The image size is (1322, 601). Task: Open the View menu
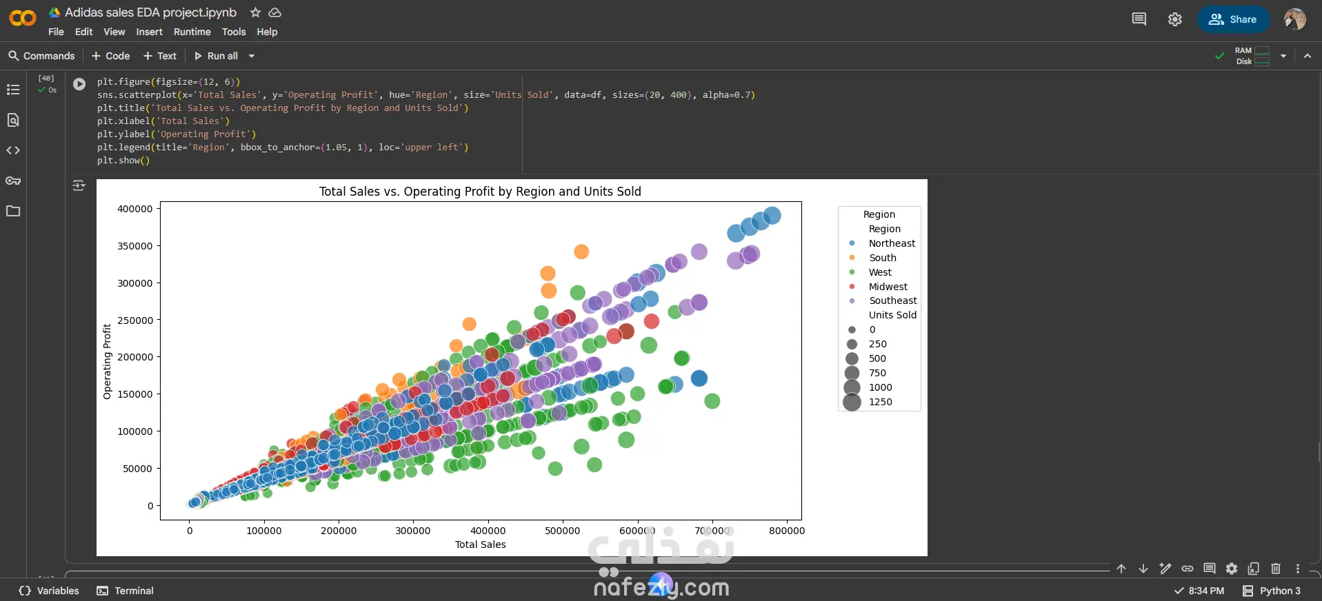pyautogui.click(x=114, y=32)
